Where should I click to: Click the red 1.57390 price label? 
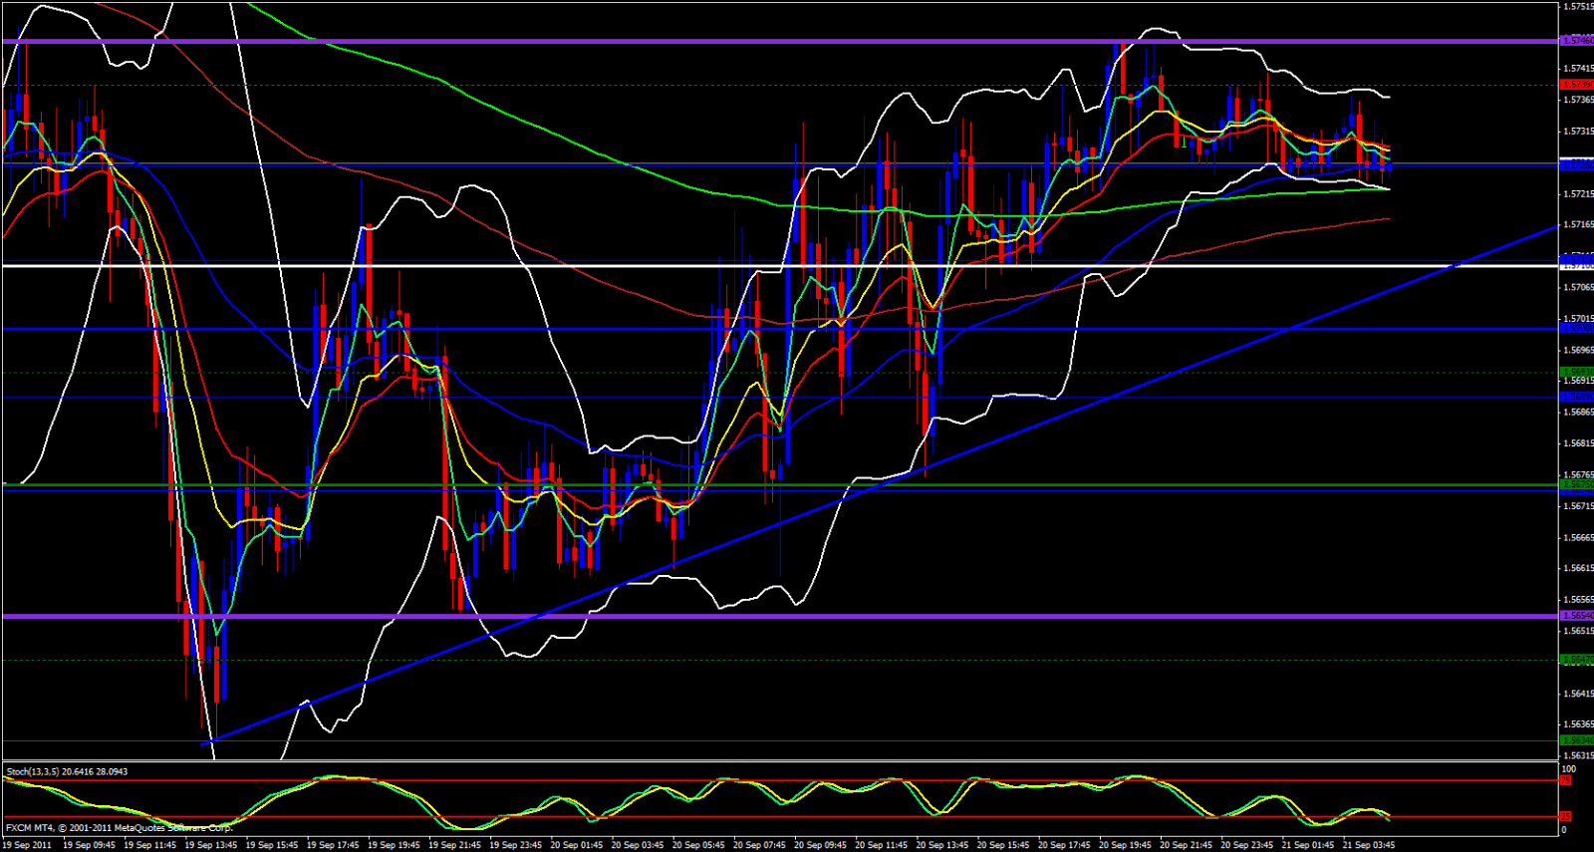[x=1576, y=85]
